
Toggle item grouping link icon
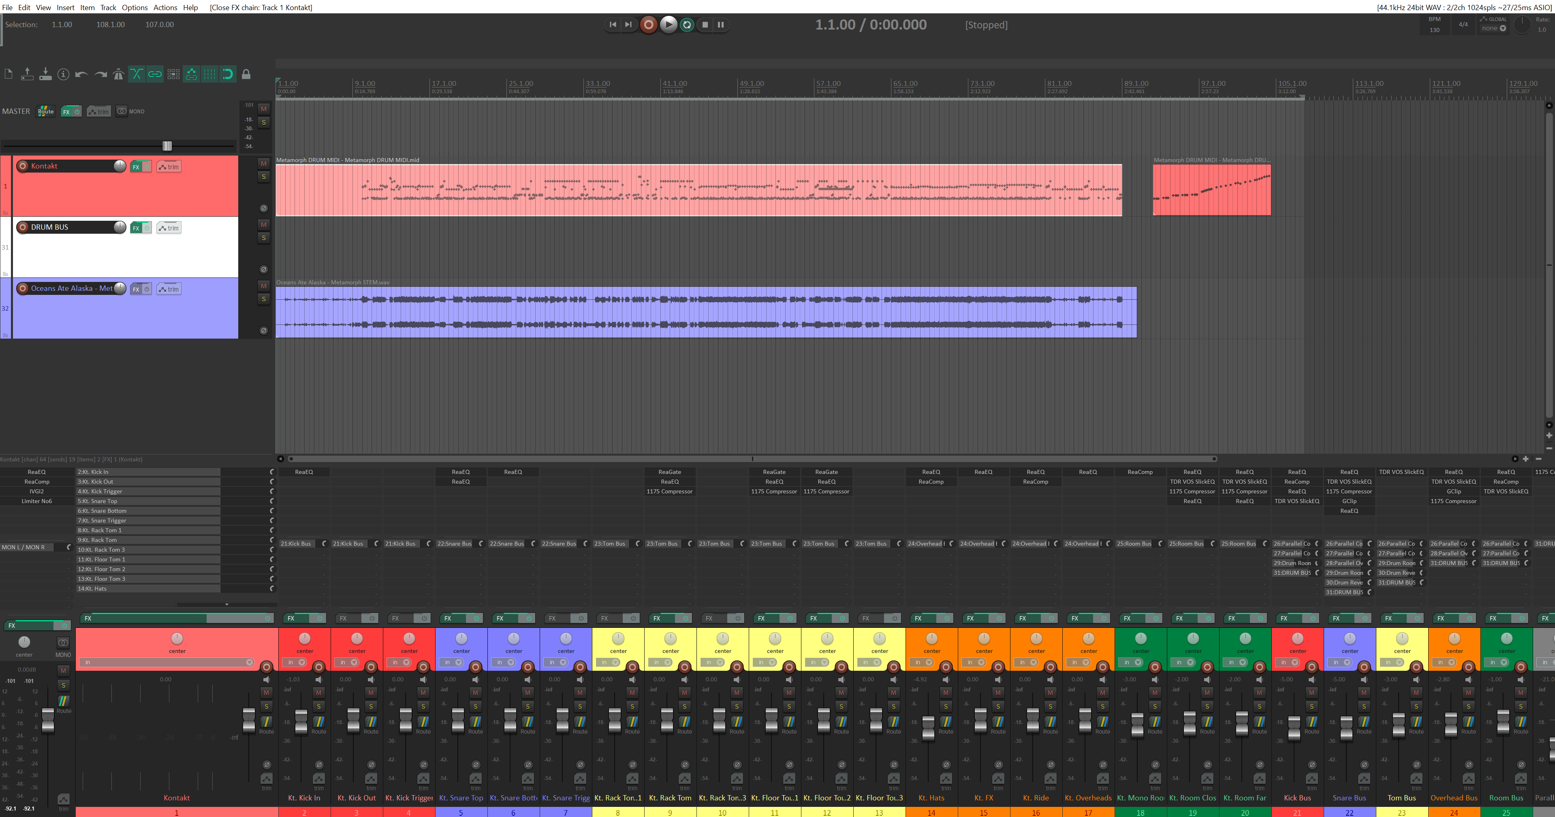[155, 74]
